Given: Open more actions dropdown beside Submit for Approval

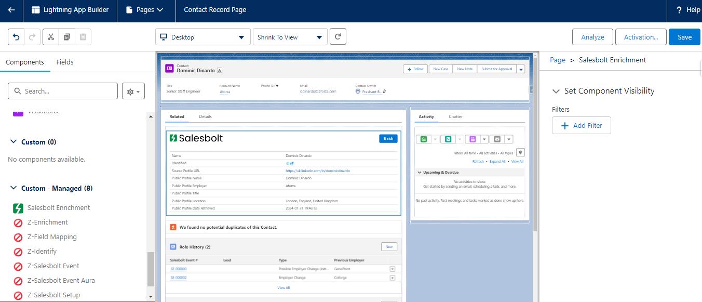Looking at the screenshot, I should [521, 69].
